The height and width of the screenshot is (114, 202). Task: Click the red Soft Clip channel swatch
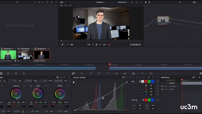146,100
